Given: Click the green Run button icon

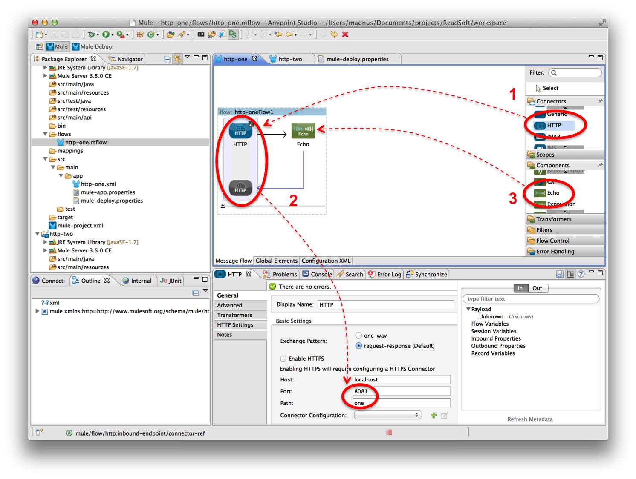Looking at the screenshot, I should [x=106, y=34].
